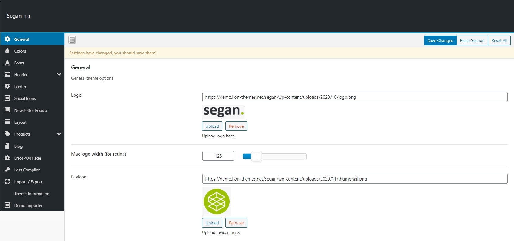Screen dimensions: 514x241
Task: Click the Products tags icon
Action: point(7,134)
